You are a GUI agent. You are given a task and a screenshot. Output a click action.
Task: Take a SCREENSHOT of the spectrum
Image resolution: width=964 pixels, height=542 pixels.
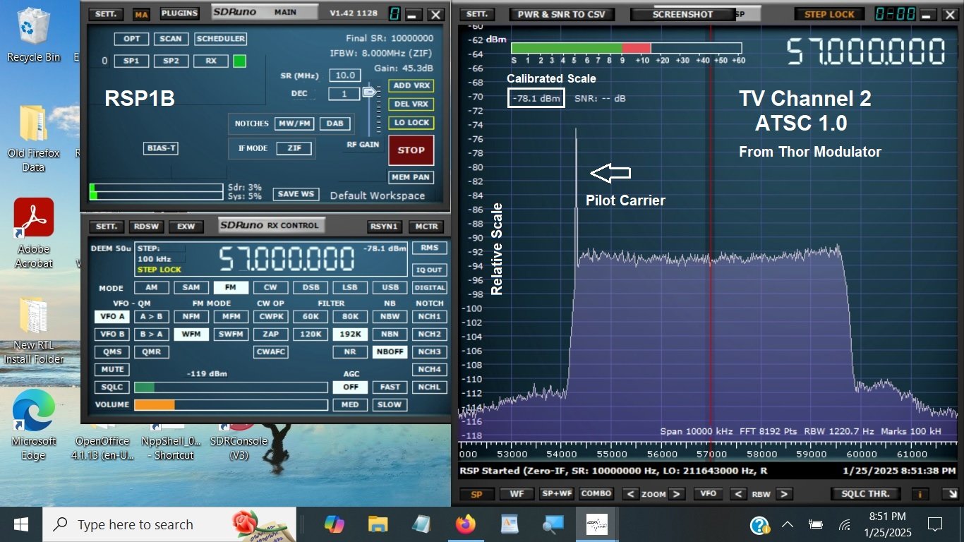(682, 14)
